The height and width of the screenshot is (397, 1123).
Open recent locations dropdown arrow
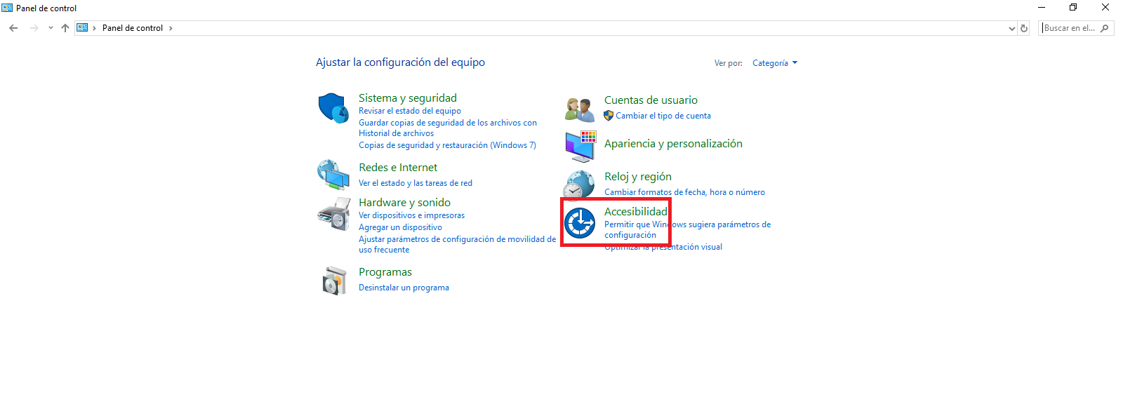(51, 28)
